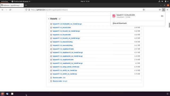Open the Thunderbird mail dock icon
This screenshot has height=96, width=170.
tap(7, 94)
